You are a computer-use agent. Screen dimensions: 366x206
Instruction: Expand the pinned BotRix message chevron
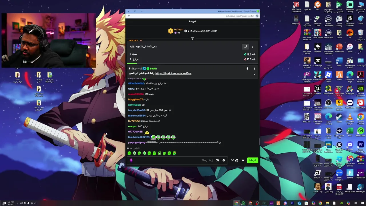[254, 74]
